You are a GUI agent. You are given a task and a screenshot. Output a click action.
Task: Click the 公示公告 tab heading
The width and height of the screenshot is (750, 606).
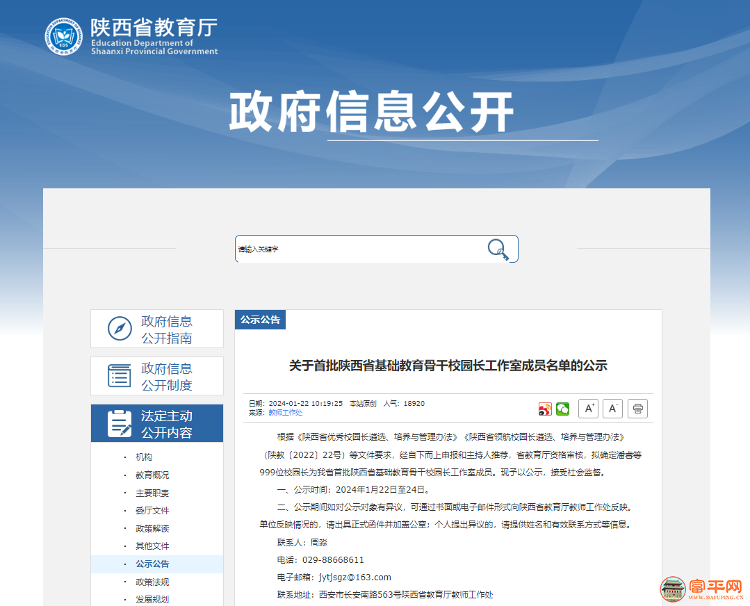click(260, 320)
